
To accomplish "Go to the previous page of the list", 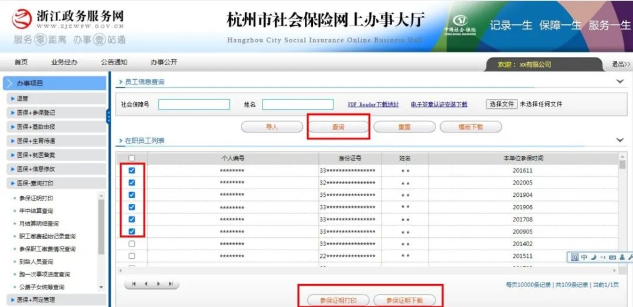I will (146, 284).
